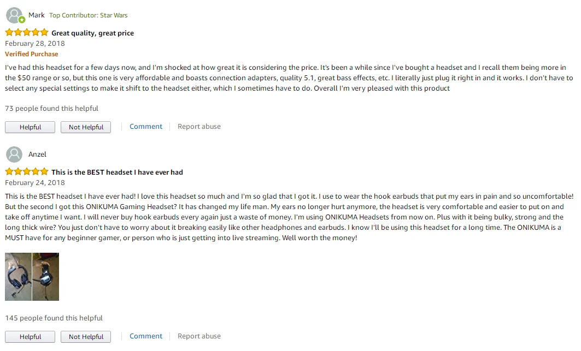Open "This is the BEST headset" review title
581x351 pixels.
(117, 172)
